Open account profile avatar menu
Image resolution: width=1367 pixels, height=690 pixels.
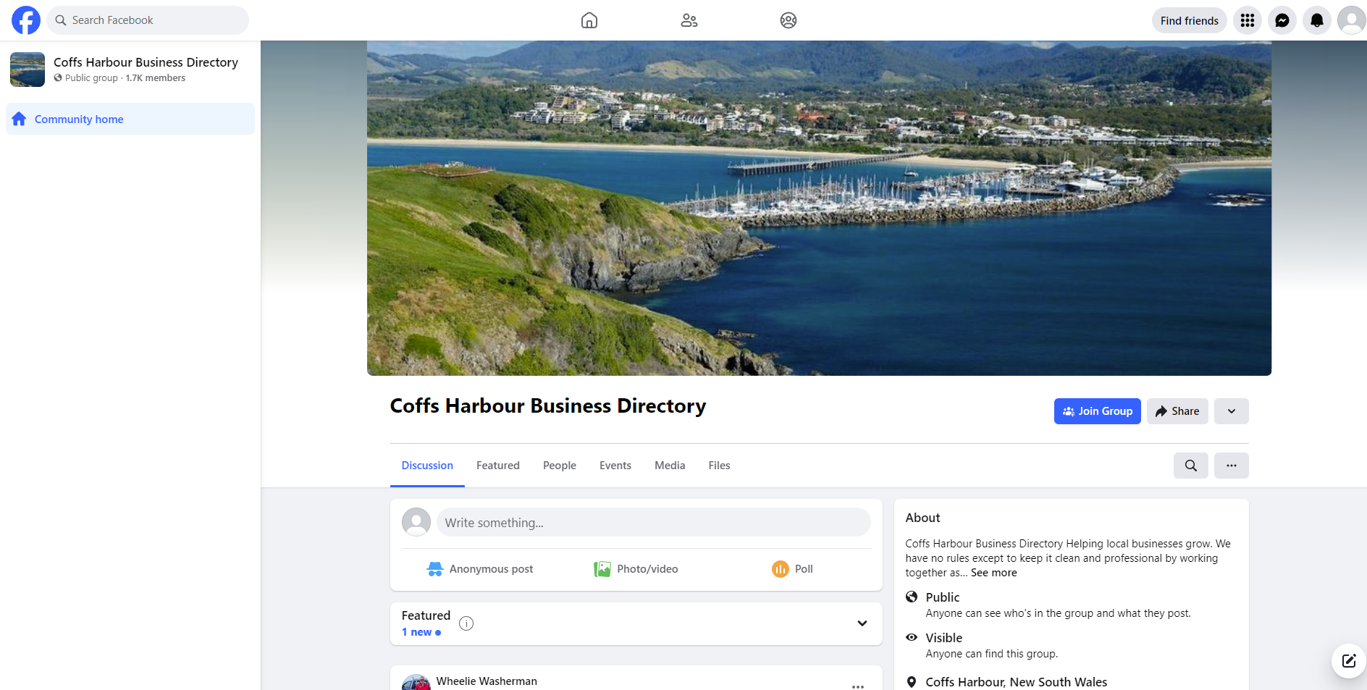point(1351,20)
